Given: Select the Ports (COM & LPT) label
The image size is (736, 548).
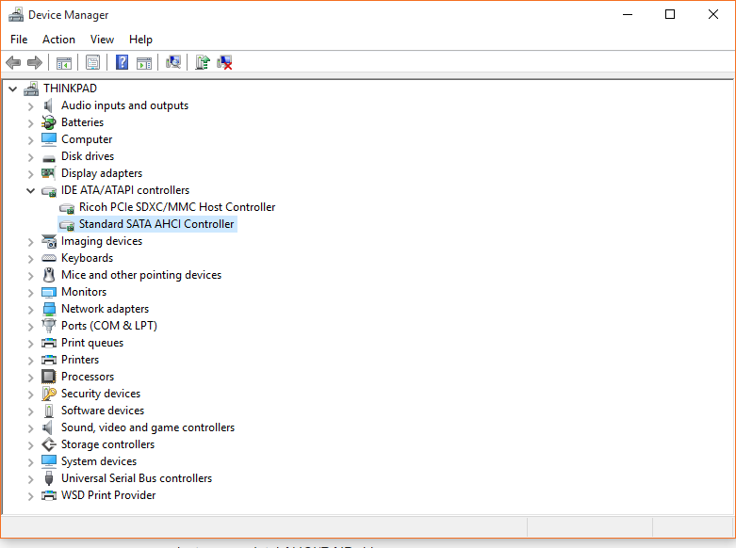Looking at the screenshot, I should pos(109,325).
